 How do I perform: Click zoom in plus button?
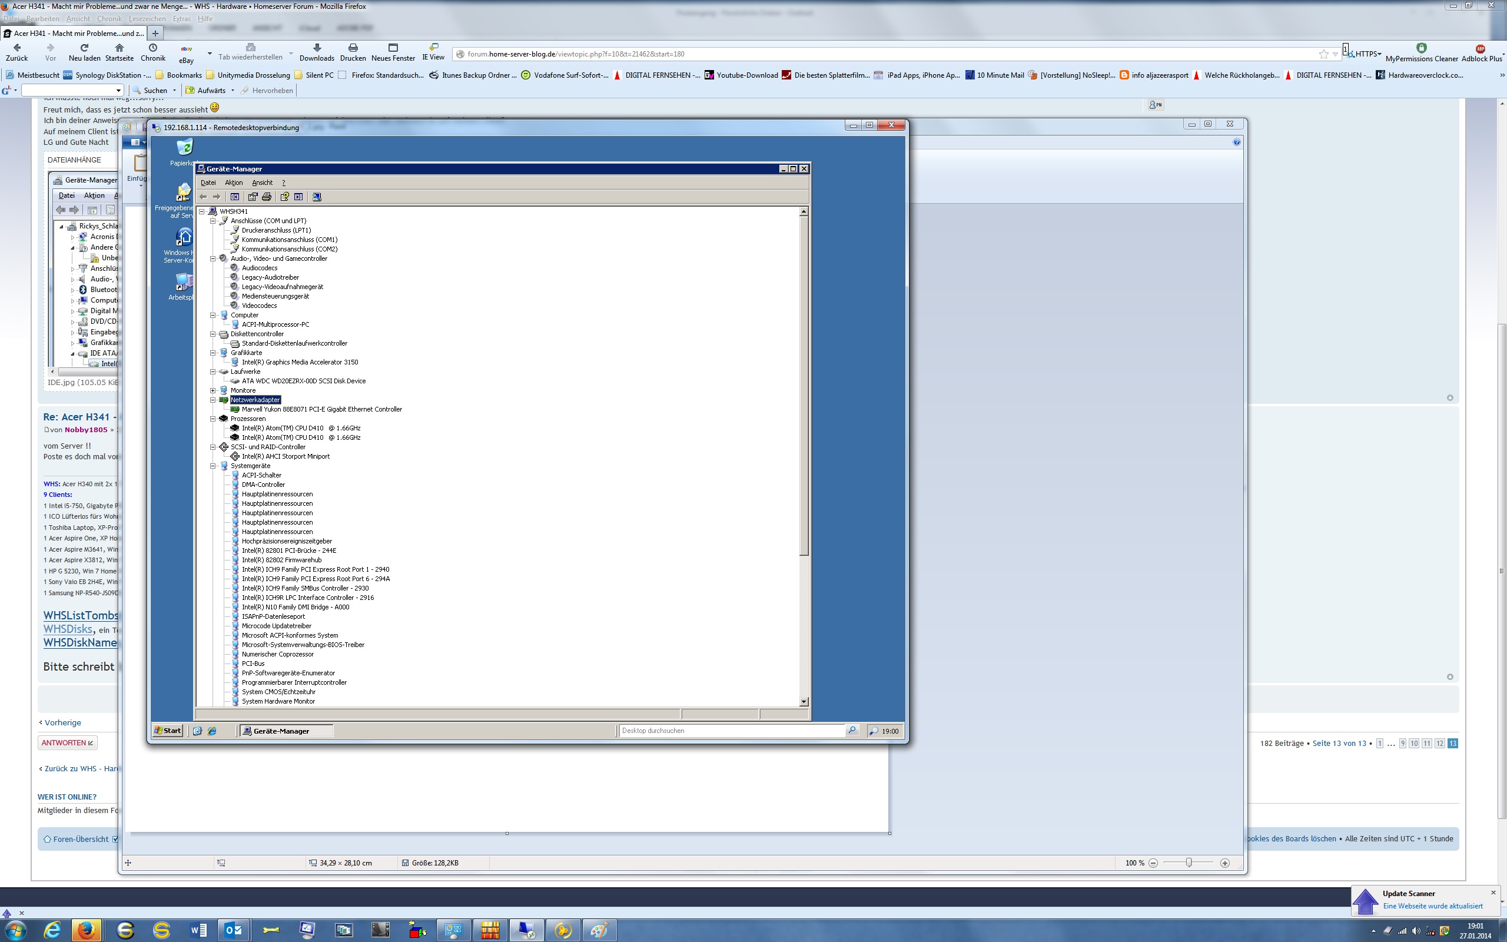[1224, 863]
